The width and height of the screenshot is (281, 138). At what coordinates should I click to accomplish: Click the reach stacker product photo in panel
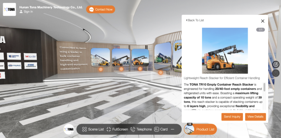point(225,51)
